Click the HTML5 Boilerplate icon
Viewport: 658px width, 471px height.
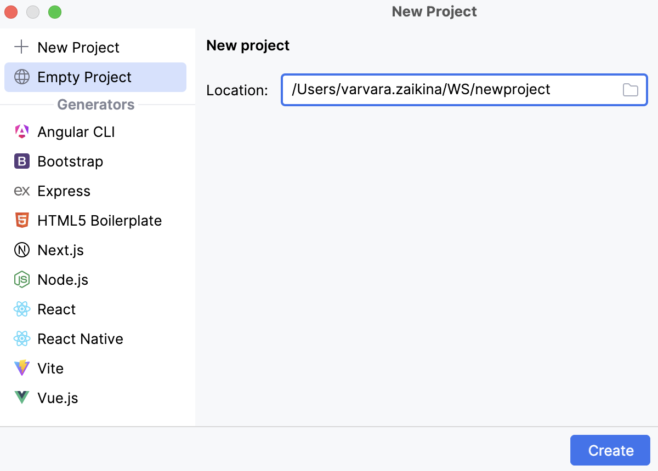click(x=21, y=220)
